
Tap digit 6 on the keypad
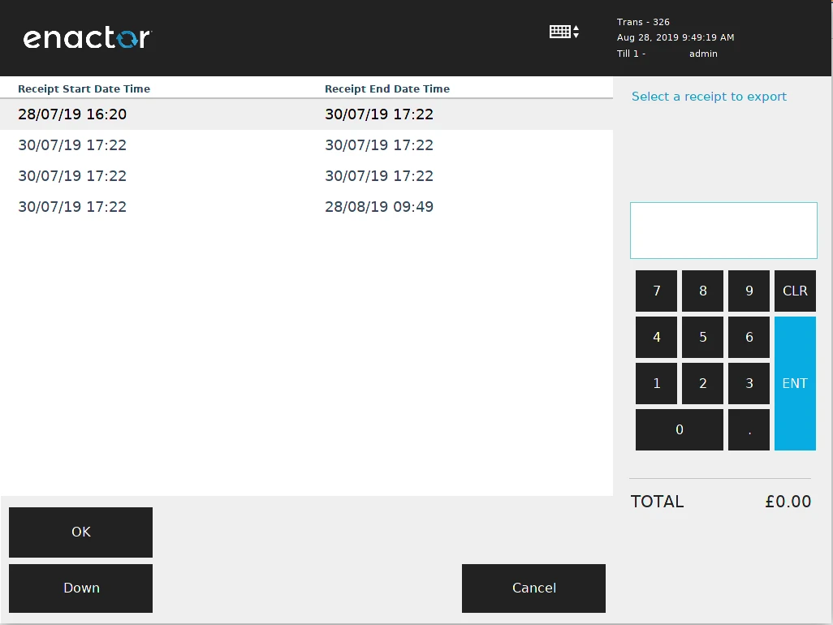(x=749, y=337)
